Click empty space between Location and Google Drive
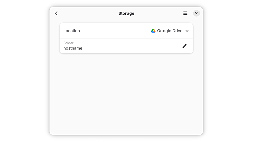The image size is (253, 142). pyautogui.click(x=114, y=31)
